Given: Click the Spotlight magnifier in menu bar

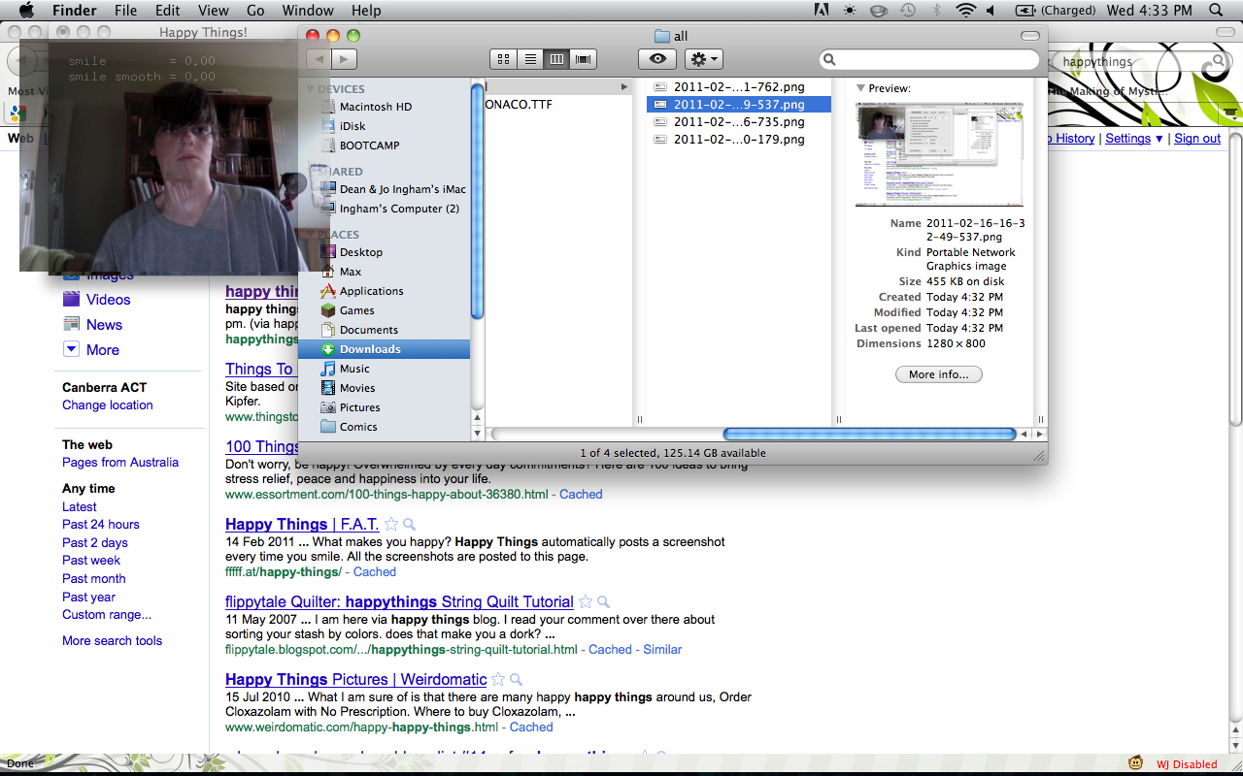Looking at the screenshot, I should [x=1216, y=11].
